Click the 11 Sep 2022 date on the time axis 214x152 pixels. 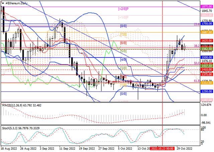(67, 148)
